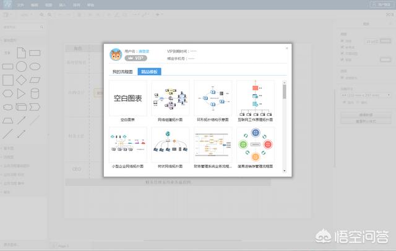Viewport: 396px width, 251px height.
Task: Click the template list scroll-up arrow
Action: [x=285, y=82]
